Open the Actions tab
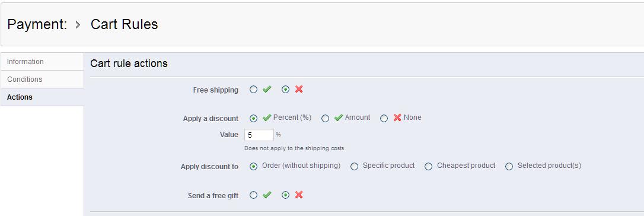This screenshot has width=644, height=216. point(42,97)
